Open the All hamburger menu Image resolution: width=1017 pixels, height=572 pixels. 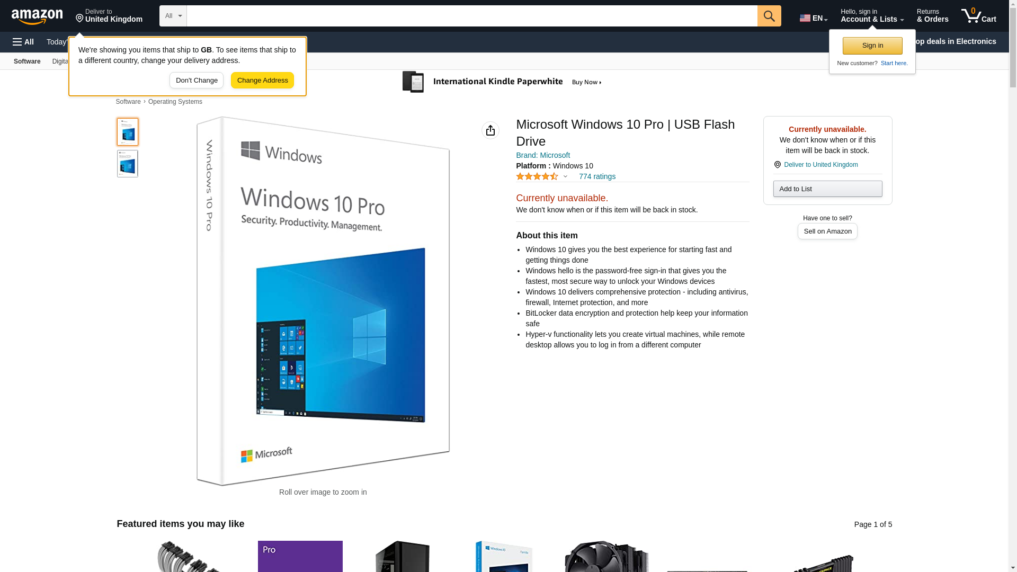click(23, 42)
